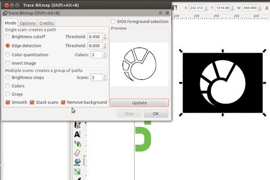Switch to the Options tab

pos(27,23)
